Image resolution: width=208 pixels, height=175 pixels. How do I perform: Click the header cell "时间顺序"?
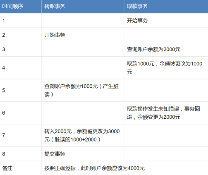pos(21,7)
